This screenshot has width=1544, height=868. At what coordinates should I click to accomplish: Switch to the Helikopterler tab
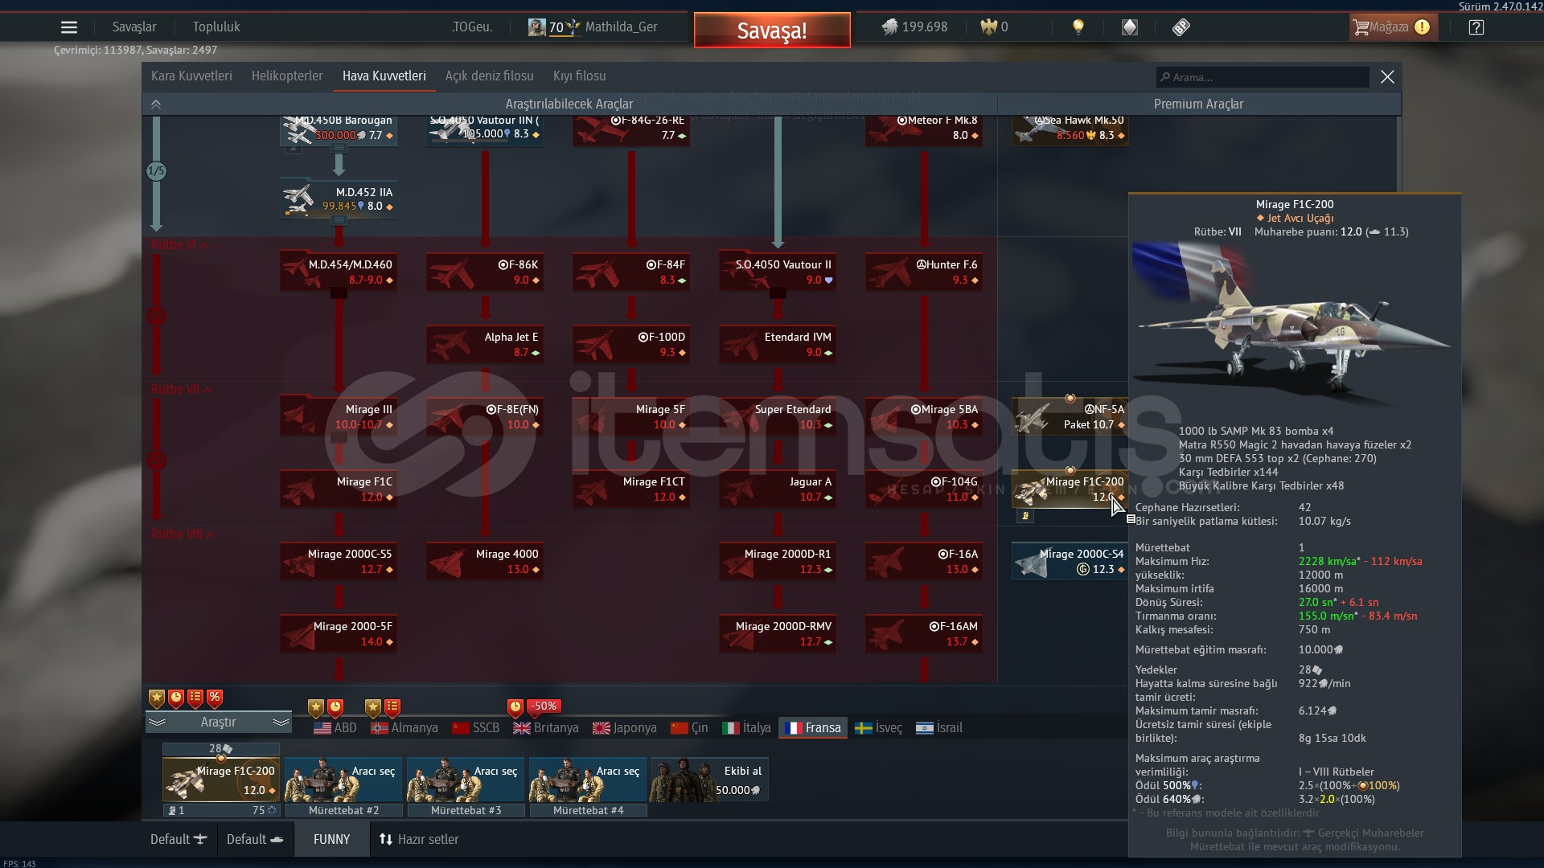point(287,76)
